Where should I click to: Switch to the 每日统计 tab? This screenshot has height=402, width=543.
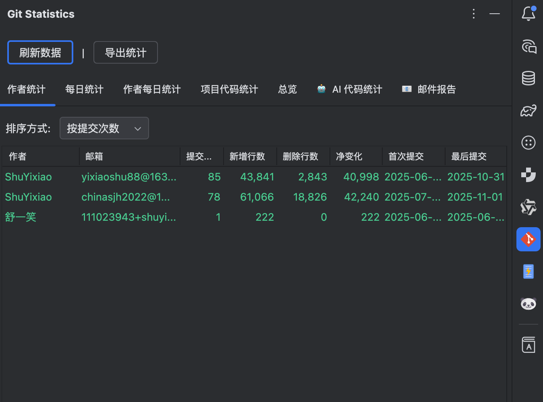click(84, 89)
